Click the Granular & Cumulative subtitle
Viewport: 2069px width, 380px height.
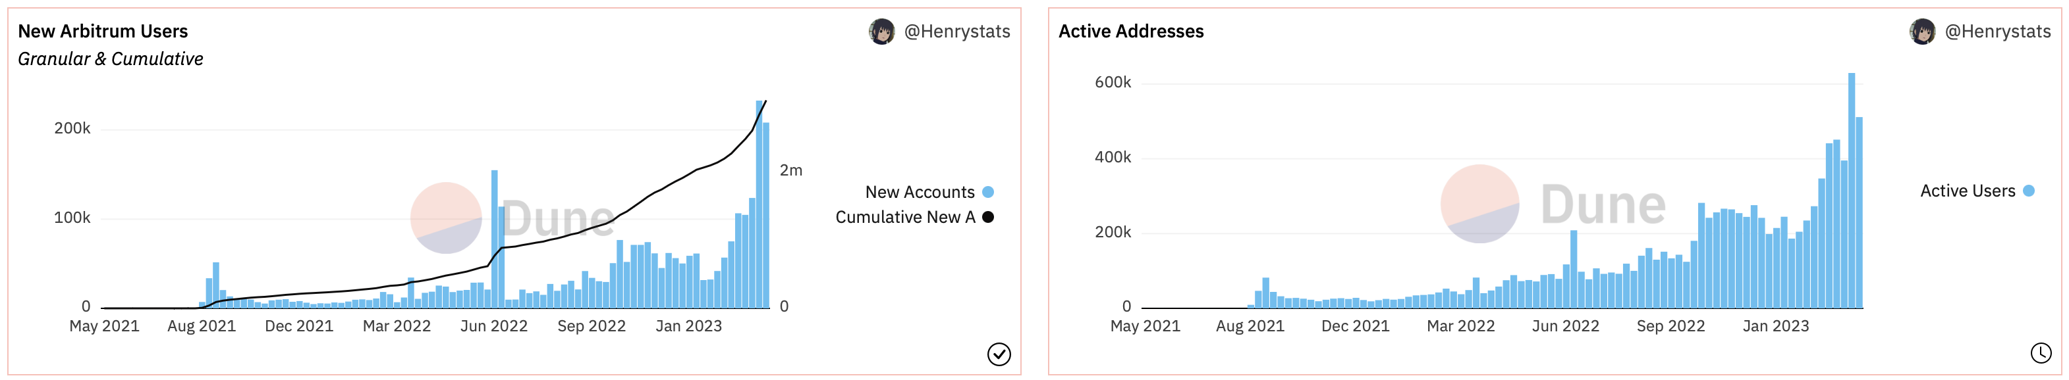pos(110,59)
